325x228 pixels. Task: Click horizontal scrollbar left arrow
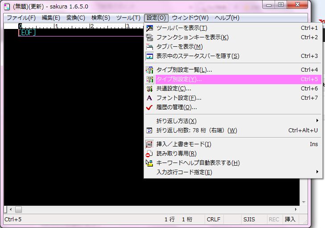point(11,210)
